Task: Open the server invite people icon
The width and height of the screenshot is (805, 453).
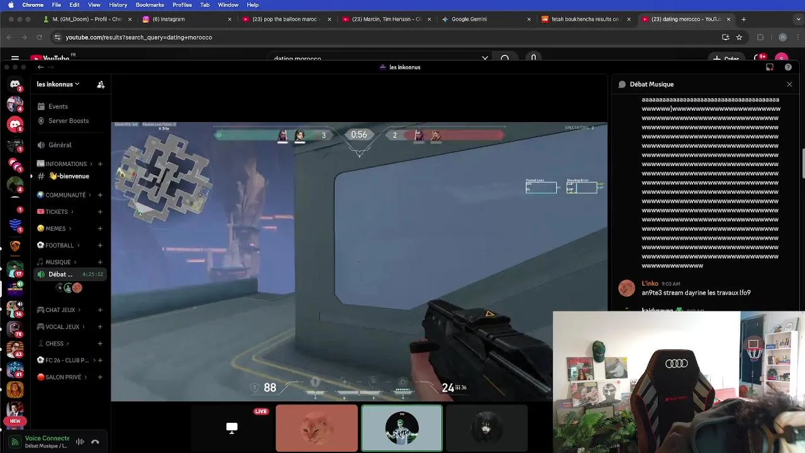Action: [101, 84]
